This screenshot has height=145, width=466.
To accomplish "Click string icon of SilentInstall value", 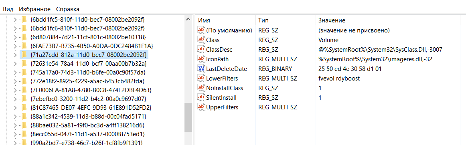I will pyautogui.click(x=201, y=97).
